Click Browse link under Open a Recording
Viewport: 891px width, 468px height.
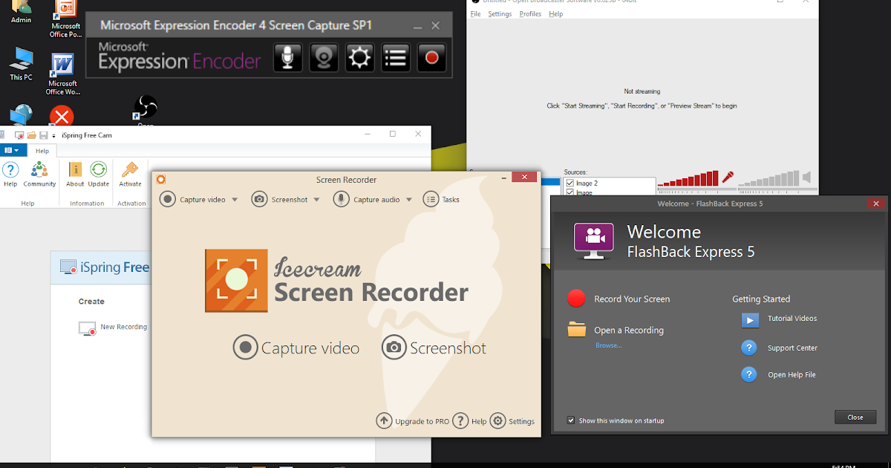[x=609, y=345]
